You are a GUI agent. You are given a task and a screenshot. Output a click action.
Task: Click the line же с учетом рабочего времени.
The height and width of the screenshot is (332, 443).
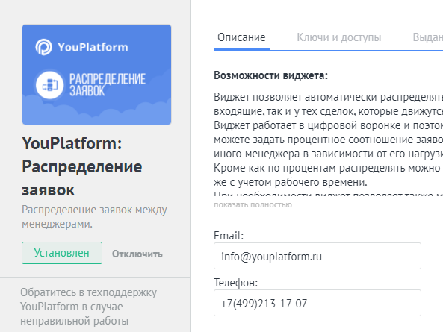[x=291, y=182]
